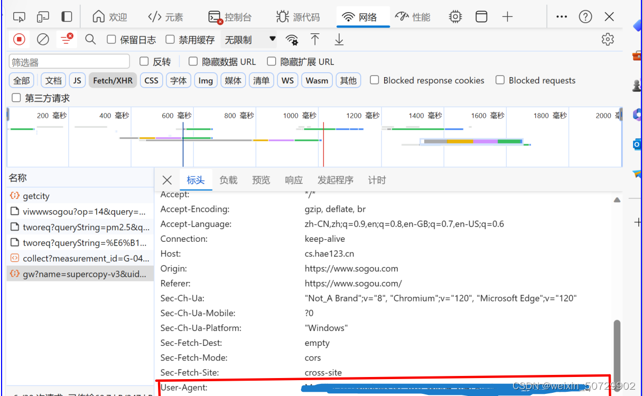Screen dimensions: 643x396
Task: Check 隐藏扩展 URL option
Action: coord(272,62)
